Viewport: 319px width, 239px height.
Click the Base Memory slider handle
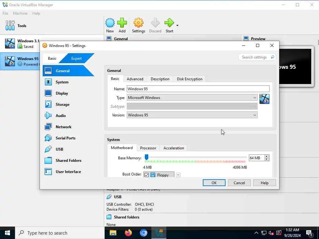[146, 157]
